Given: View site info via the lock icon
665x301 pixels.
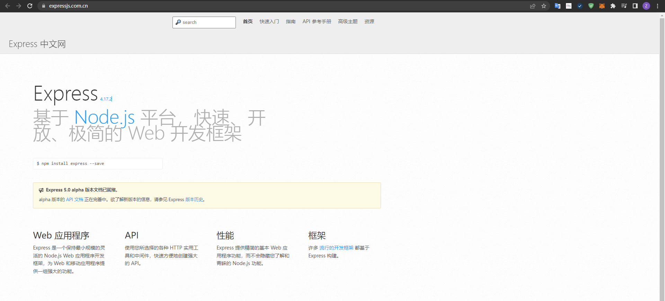Looking at the screenshot, I should [x=43, y=6].
